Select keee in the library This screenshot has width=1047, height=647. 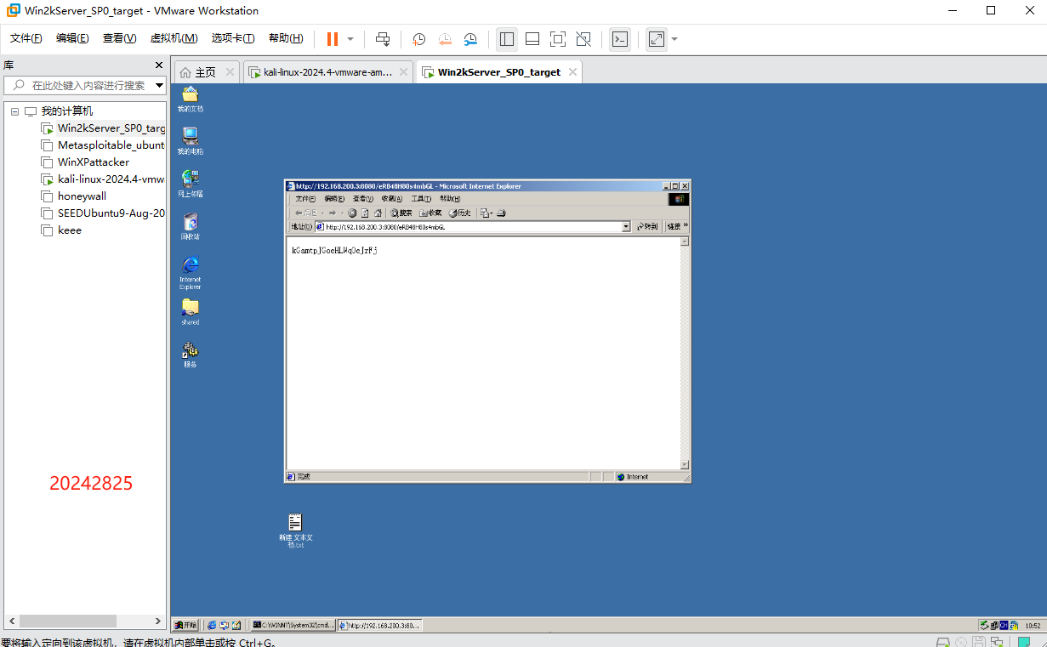(x=62, y=230)
